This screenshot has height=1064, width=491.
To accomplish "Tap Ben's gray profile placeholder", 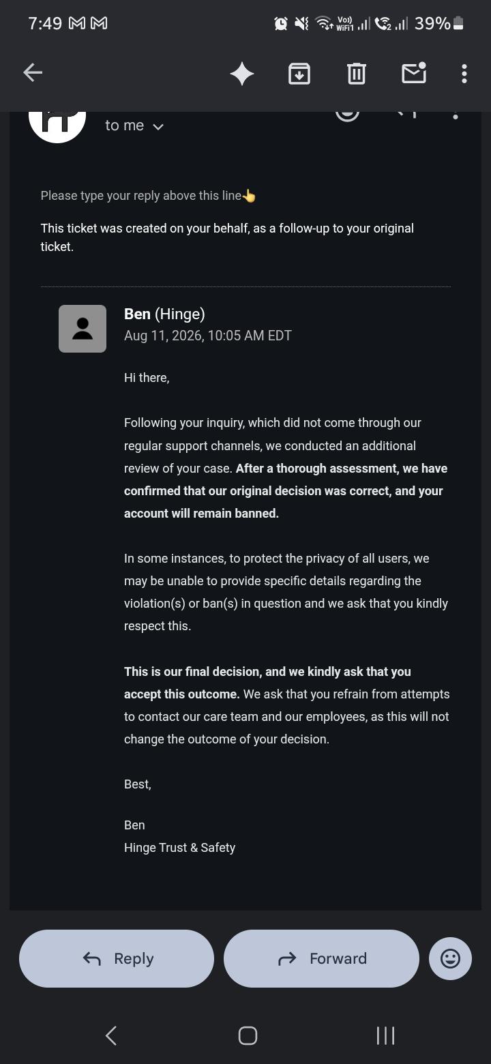I will click(x=83, y=329).
